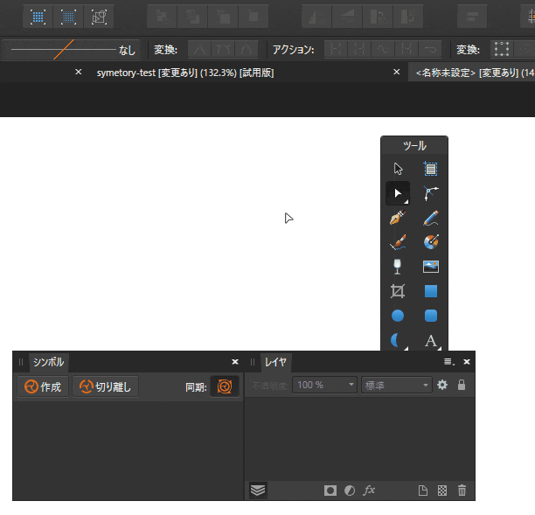Click the ツール panel title
The width and height of the screenshot is (535, 515).
[x=414, y=146]
